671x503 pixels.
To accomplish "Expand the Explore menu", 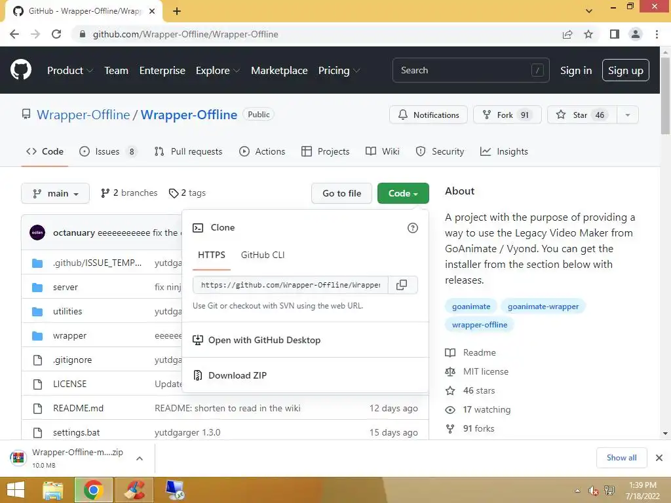I will coord(218,71).
